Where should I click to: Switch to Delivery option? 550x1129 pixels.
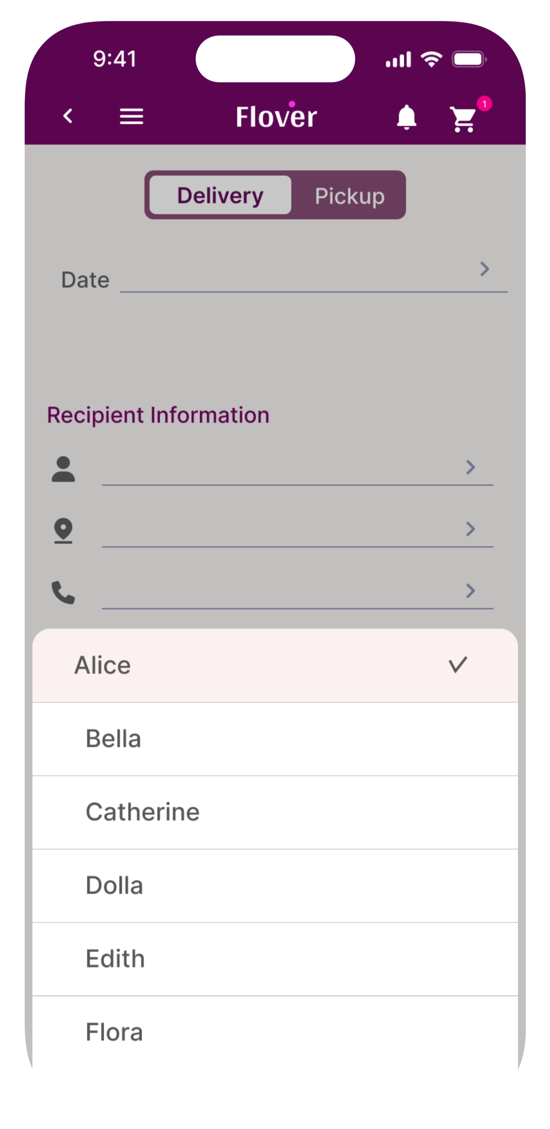coord(220,196)
